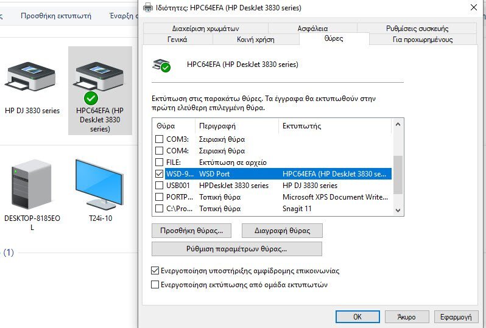Select the HPC64EFA HP DeskJet 3830 printer icon

pyautogui.click(x=99, y=76)
